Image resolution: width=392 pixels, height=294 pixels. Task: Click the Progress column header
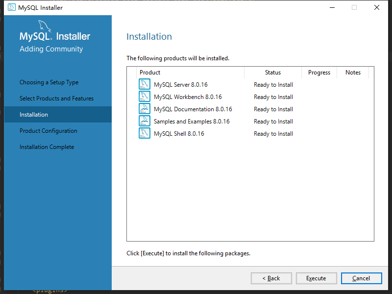(x=319, y=73)
